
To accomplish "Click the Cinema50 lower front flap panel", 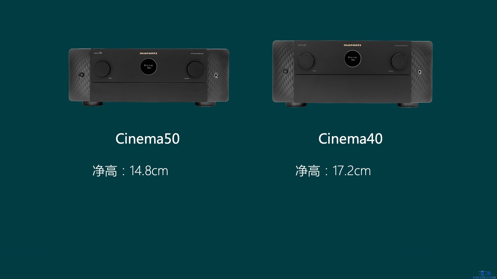I will tap(149, 92).
